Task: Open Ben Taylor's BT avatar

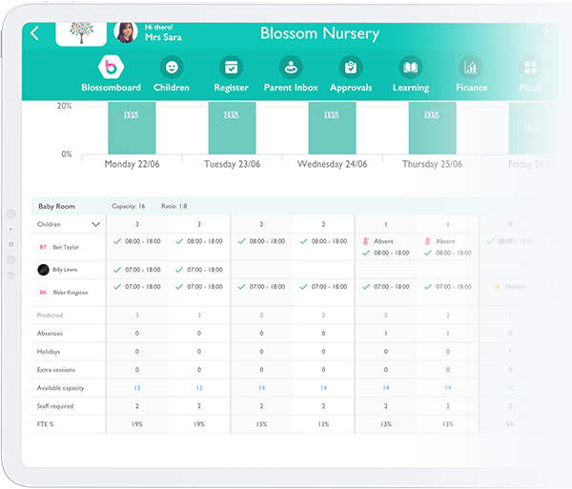Action: point(43,247)
